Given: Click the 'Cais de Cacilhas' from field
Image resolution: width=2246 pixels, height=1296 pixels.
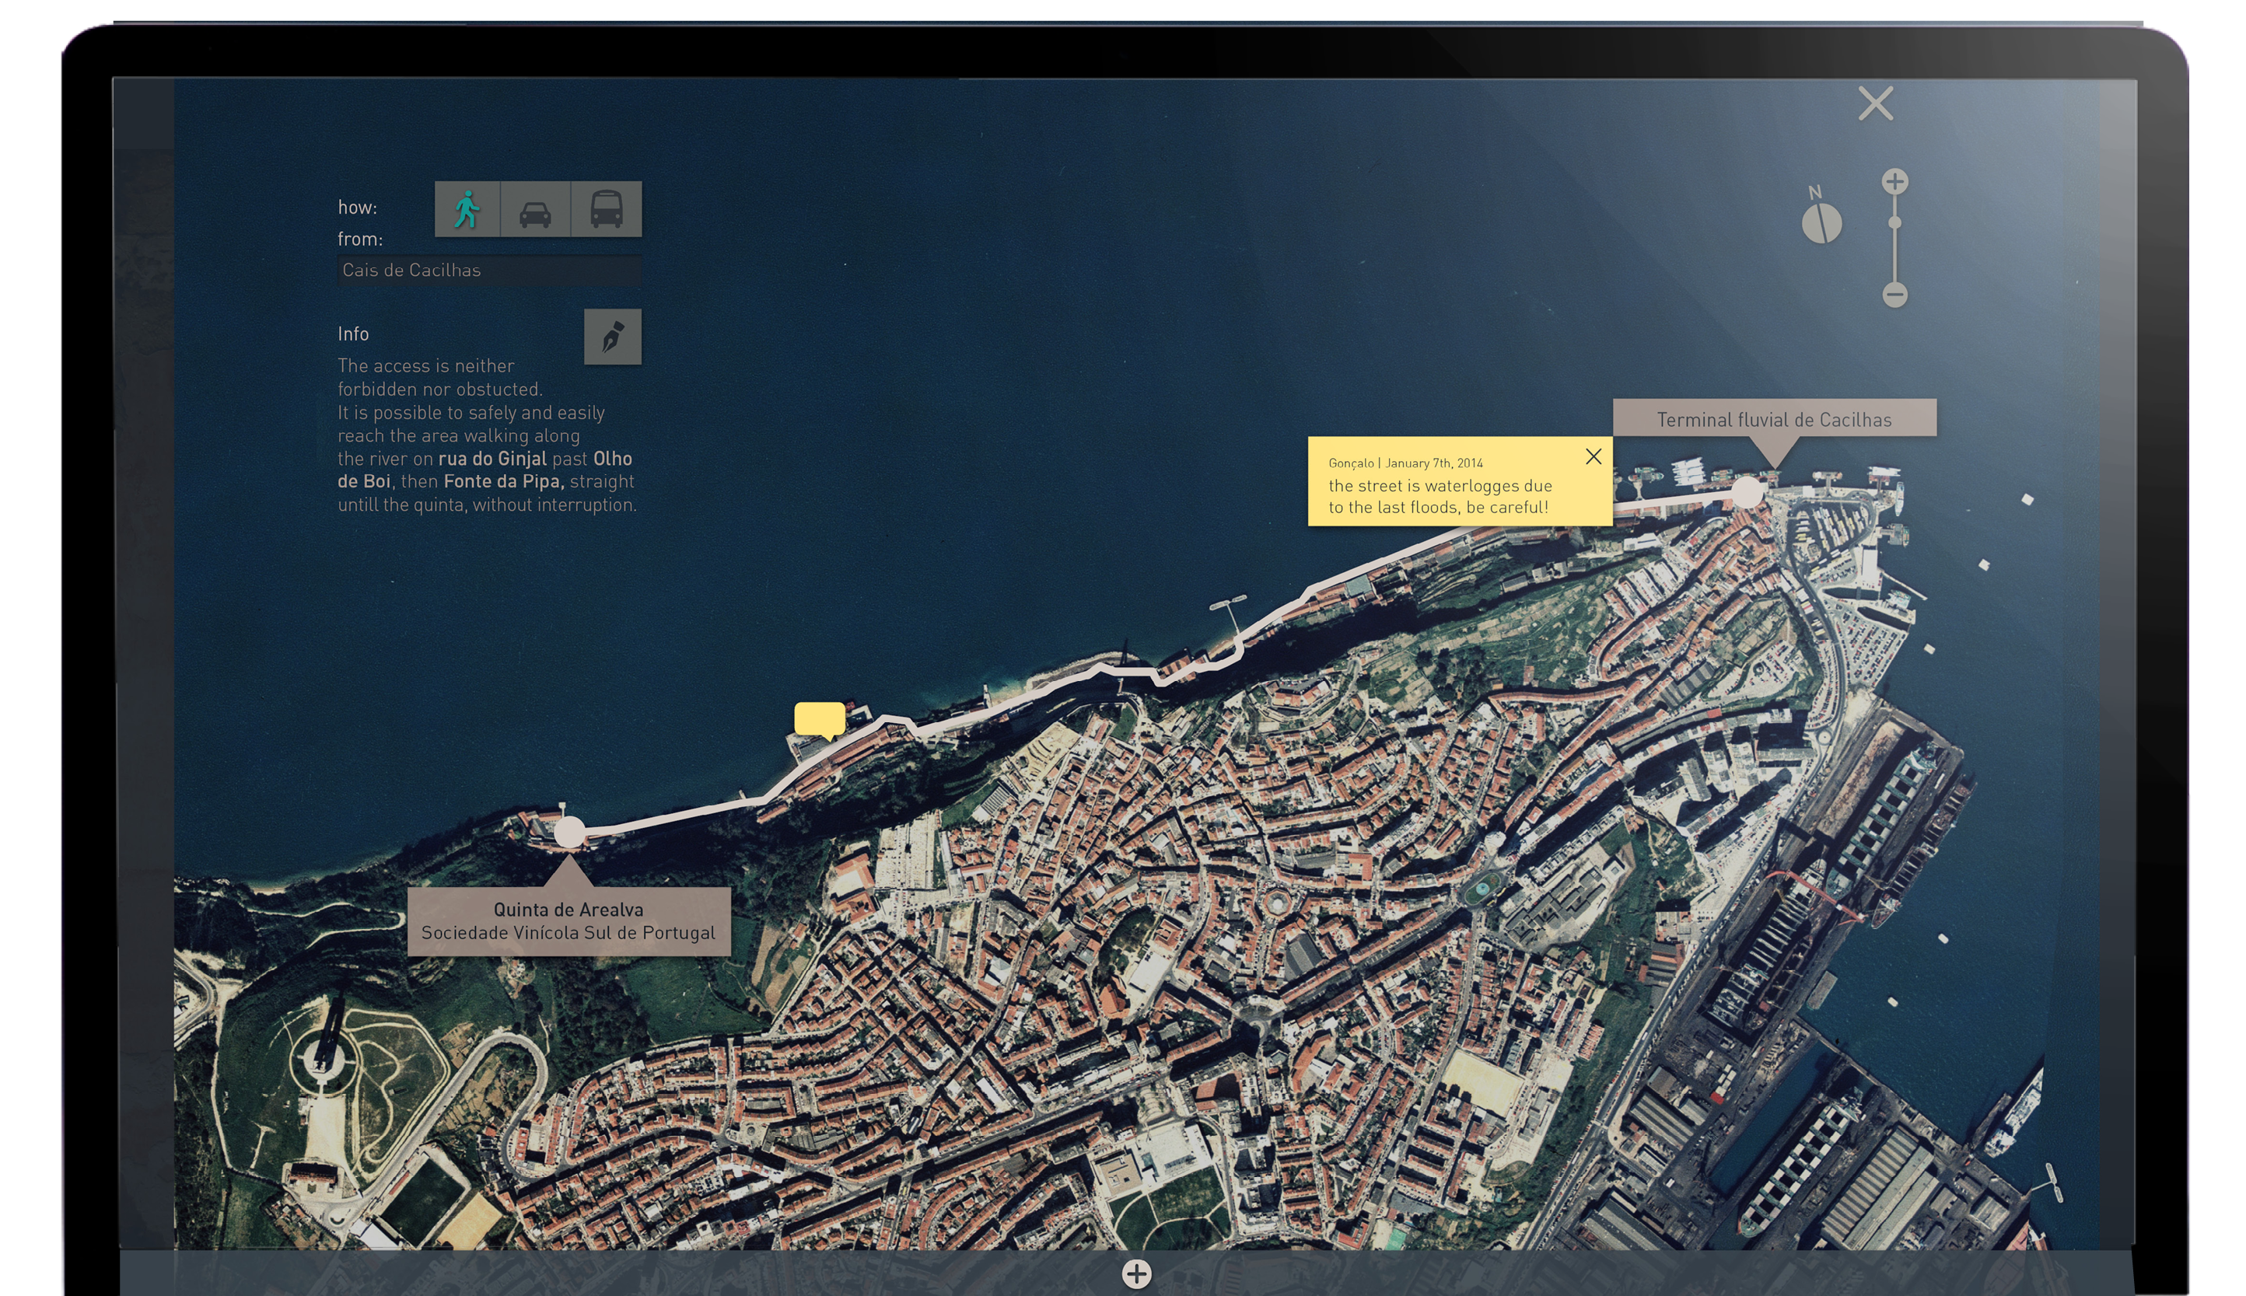Looking at the screenshot, I should (490, 270).
